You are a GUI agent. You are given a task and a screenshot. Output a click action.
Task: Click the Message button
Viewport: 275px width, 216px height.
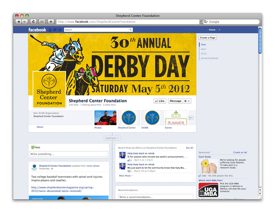pos(175,101)
